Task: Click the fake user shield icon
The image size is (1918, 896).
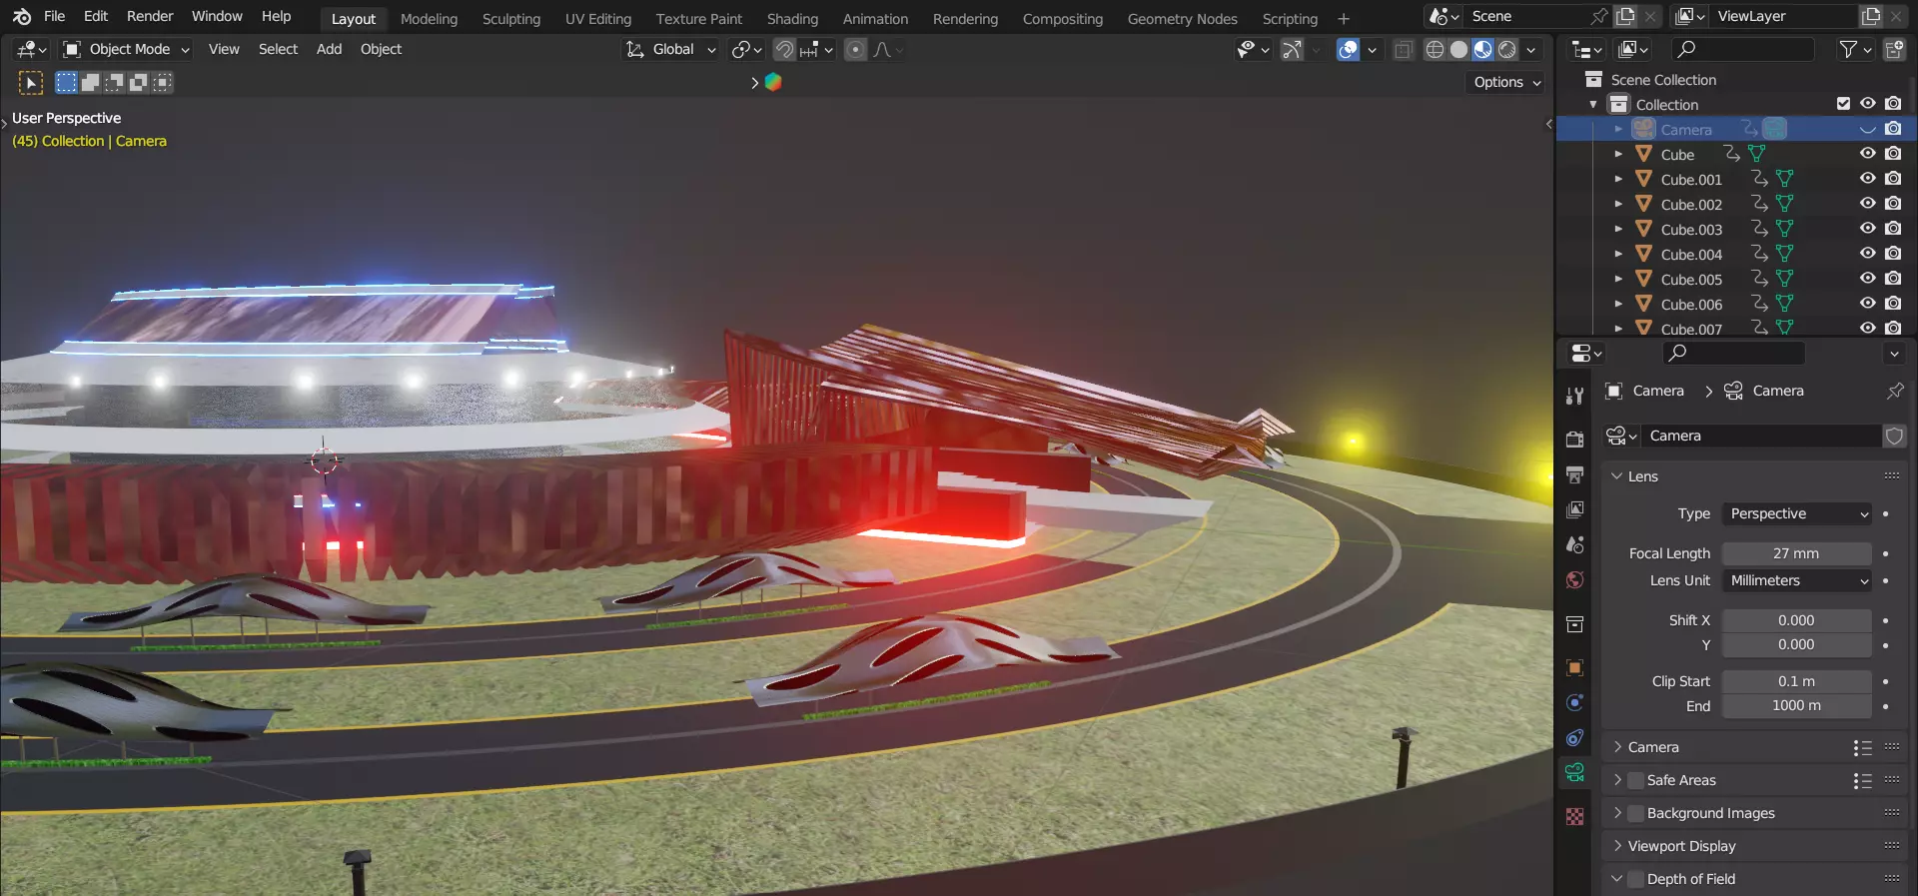Action: 1894,436
